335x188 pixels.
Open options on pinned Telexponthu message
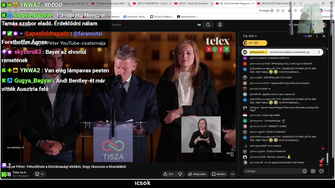tap(319, 52)
